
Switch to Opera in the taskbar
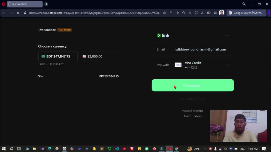pyautogui.click(x=169, y=149)
